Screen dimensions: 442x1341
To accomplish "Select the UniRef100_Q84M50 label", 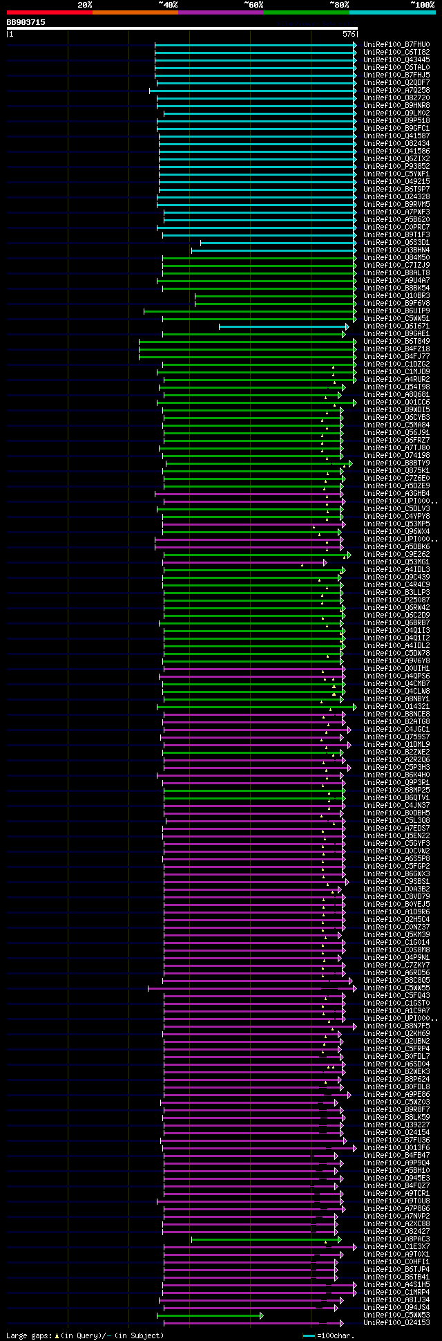I will pyautogui.click(x=396, y=258).
